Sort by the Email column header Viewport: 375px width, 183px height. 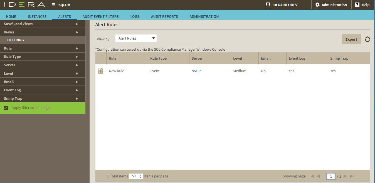point(273,58)
